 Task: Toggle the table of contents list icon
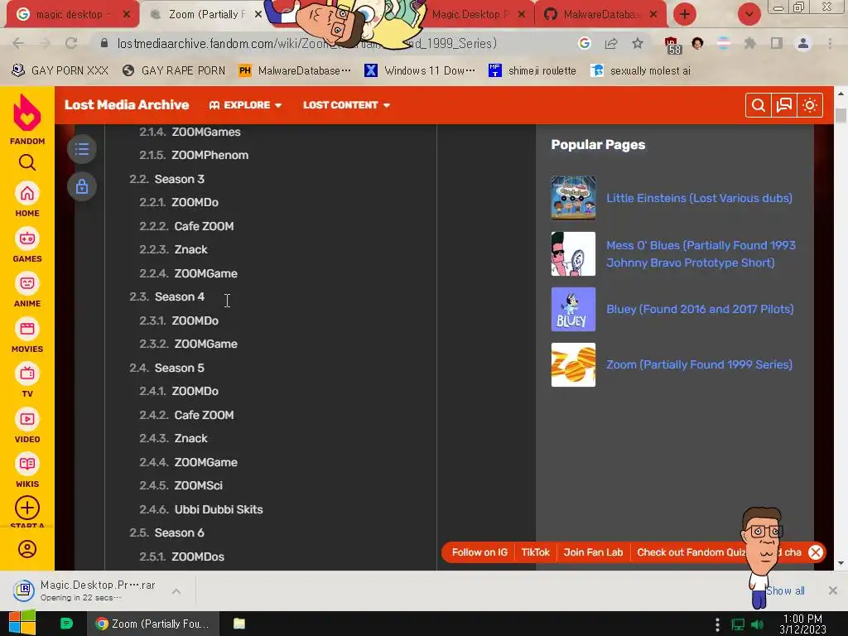[x=82, y=149]
